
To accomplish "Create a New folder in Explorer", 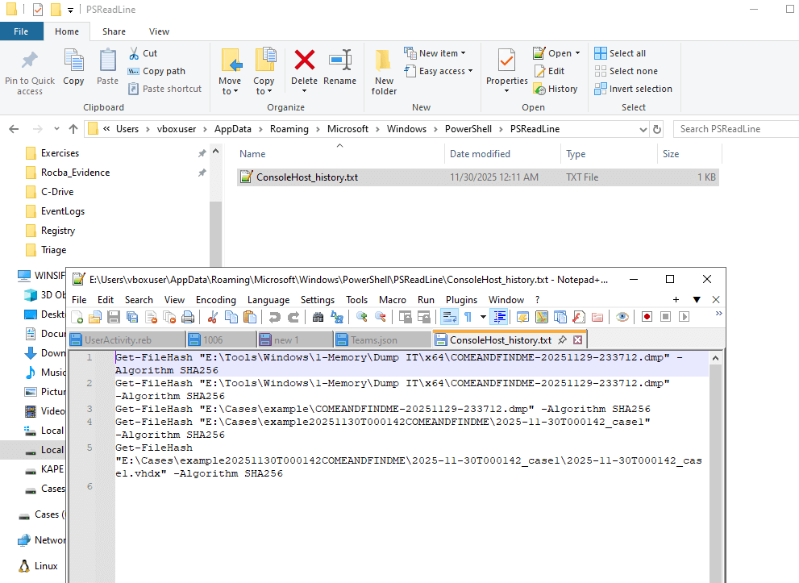I will pyautogui.click(x=384, y=71).
